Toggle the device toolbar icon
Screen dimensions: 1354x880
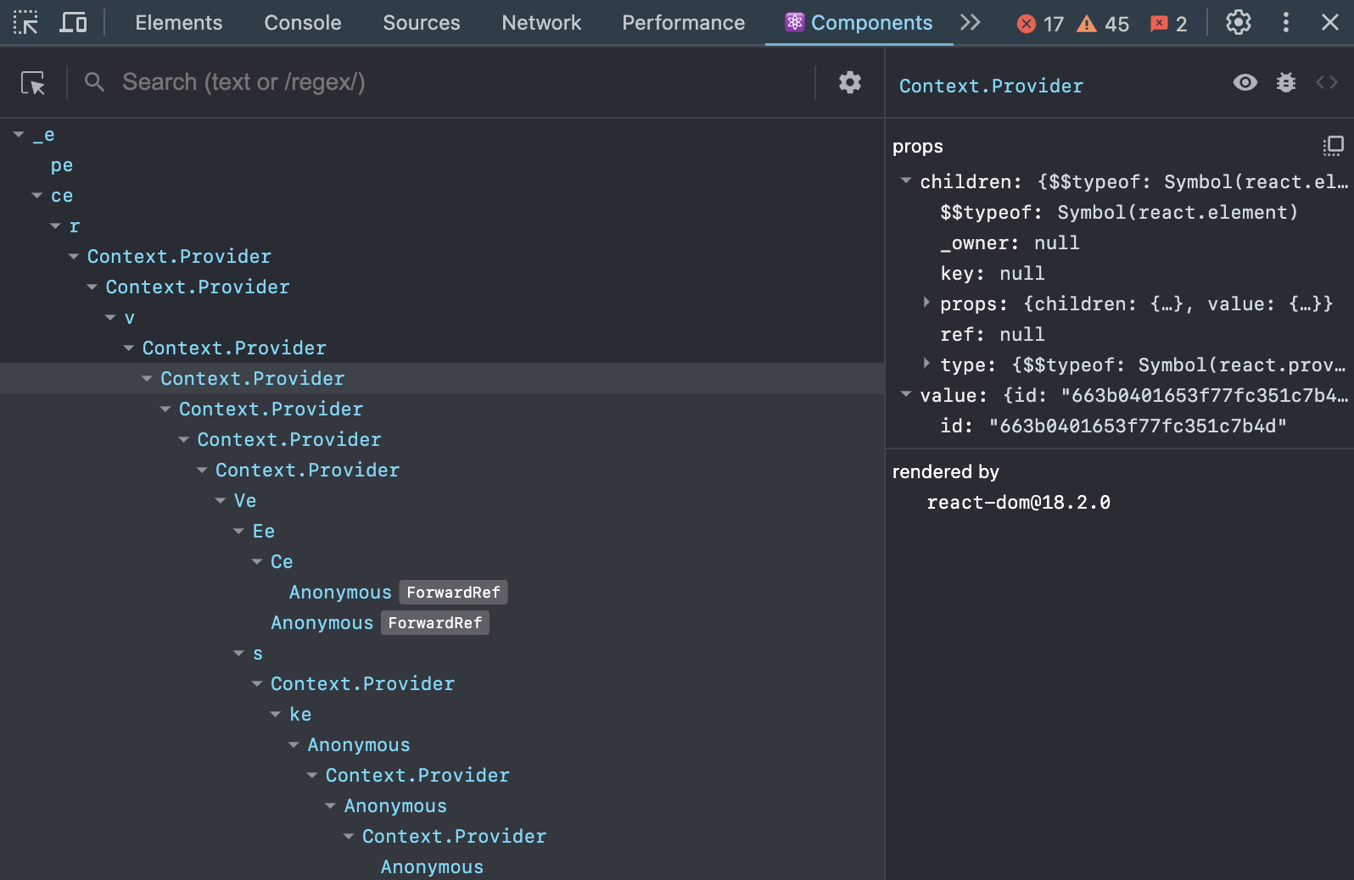tap(73, 22)
